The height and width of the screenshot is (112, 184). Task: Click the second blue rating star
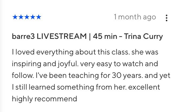tap(21, 18)
